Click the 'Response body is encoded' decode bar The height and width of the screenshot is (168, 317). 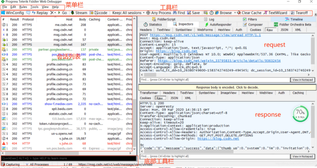coord(227,87)
